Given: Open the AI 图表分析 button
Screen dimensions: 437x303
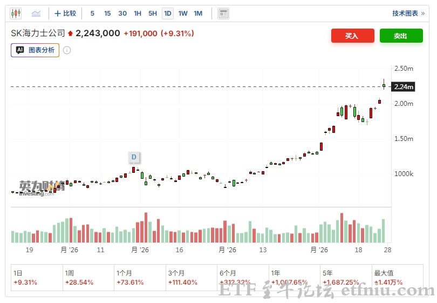Looking at the screenshot, I should (x=35, y=50).
